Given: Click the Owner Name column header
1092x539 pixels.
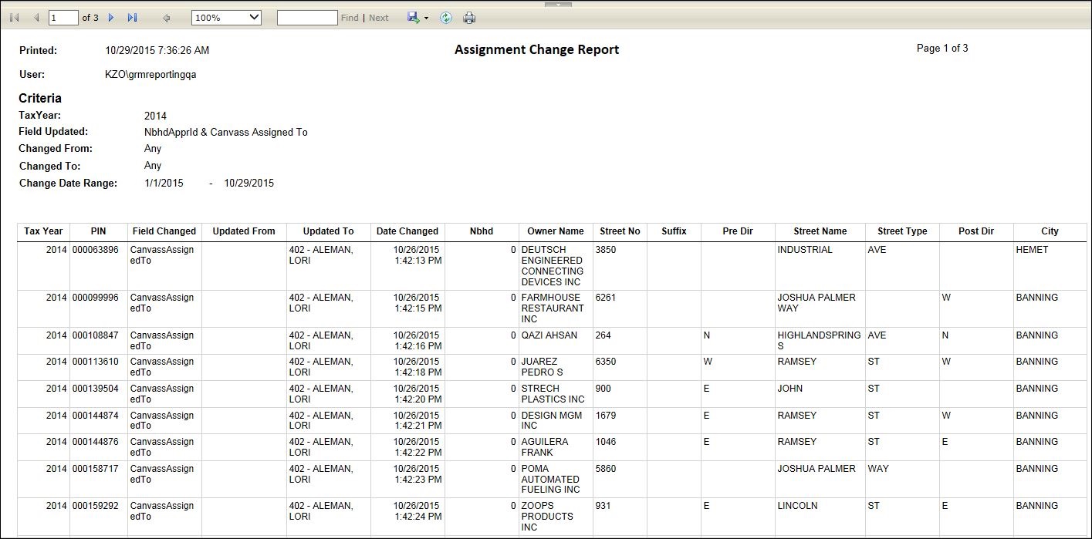Looking at the screenshot, I should 555,231.
